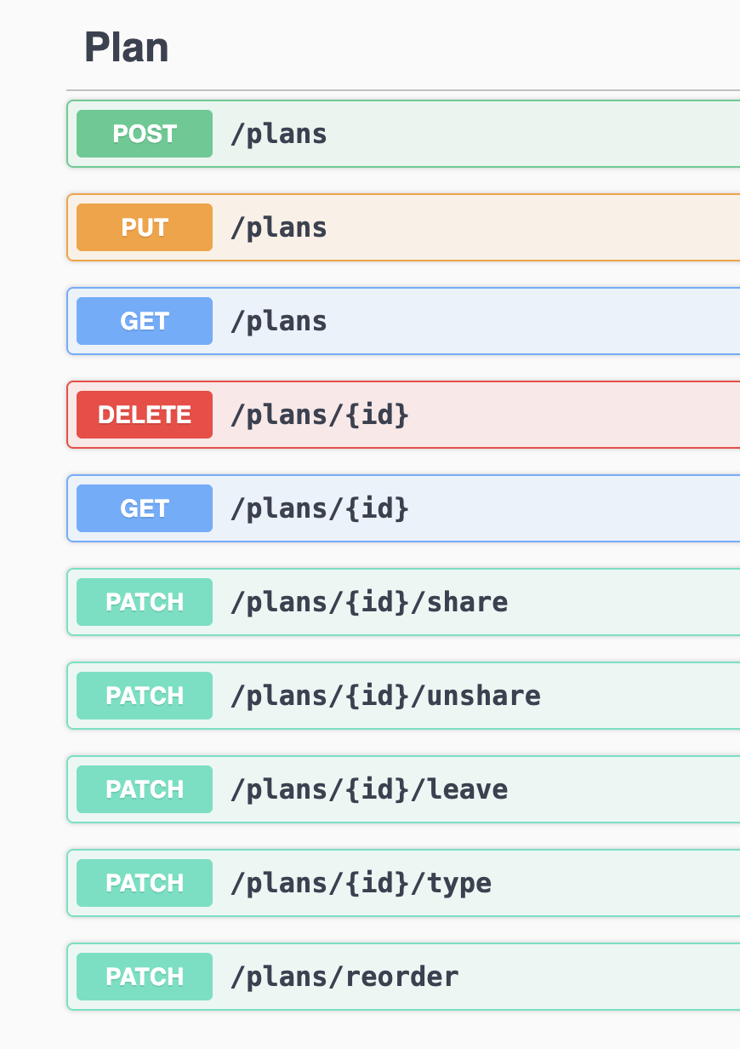
Task: Click the PATCH badge for the type endpoint
Action: coord(145,883)
